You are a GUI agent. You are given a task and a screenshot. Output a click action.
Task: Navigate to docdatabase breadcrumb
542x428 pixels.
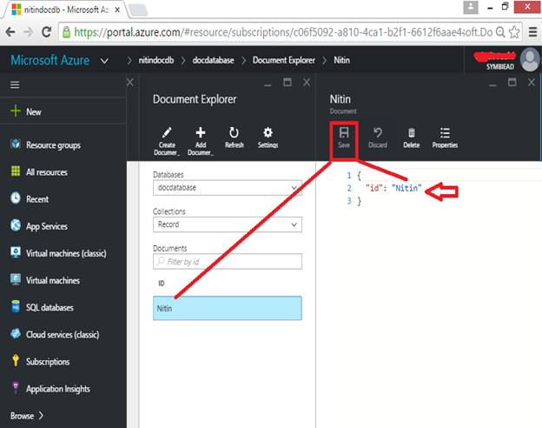[x=213, y=60]
